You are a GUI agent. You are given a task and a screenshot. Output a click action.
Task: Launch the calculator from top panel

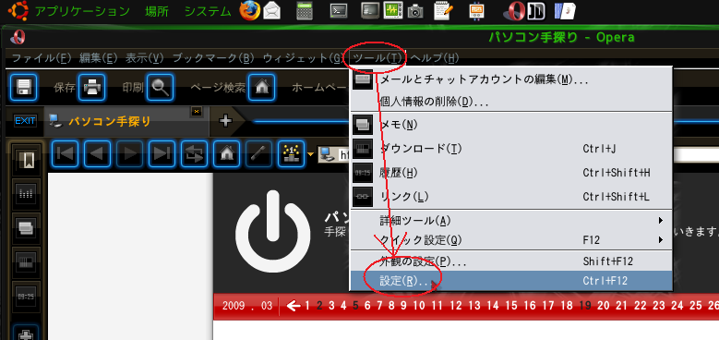(305, 11)
